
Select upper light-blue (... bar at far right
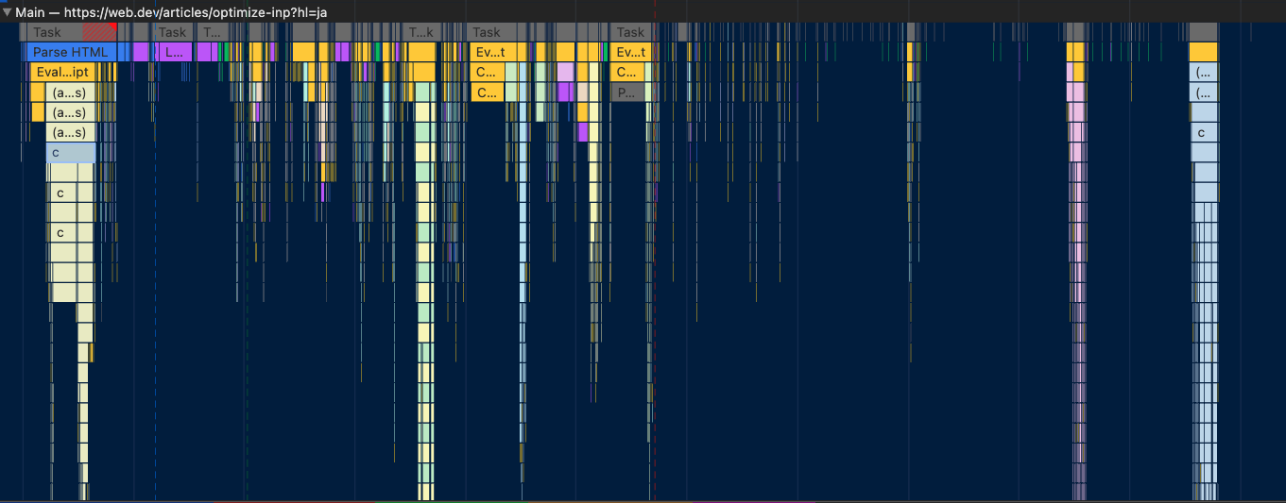pyautogui.click(x=1204, y=72)
